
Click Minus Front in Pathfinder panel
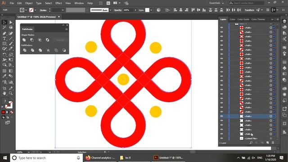coord(32,40)
